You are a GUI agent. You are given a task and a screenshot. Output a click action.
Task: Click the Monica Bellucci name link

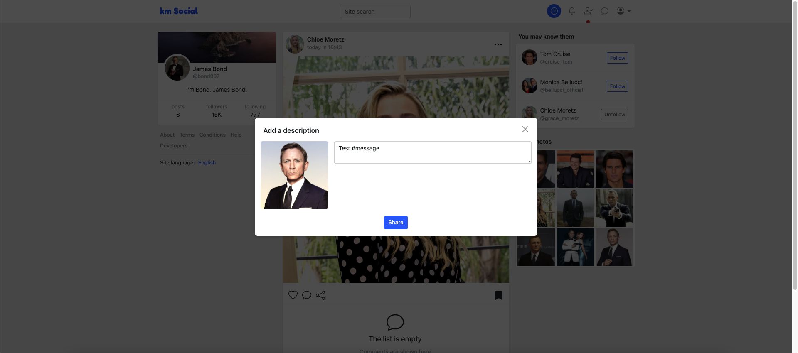(561, 82)
